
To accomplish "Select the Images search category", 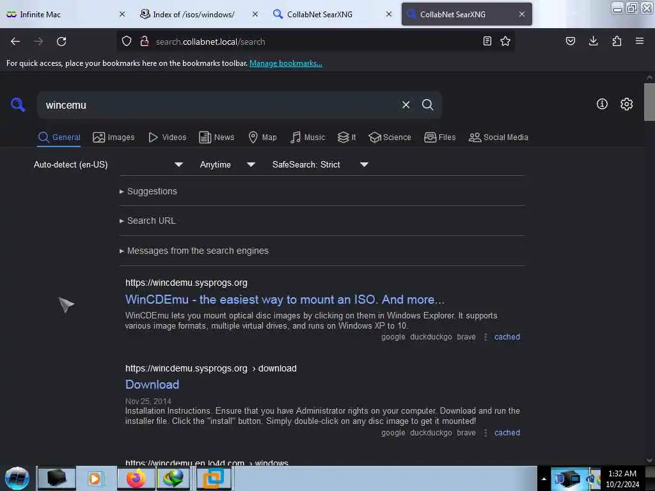I will point(114,137).
